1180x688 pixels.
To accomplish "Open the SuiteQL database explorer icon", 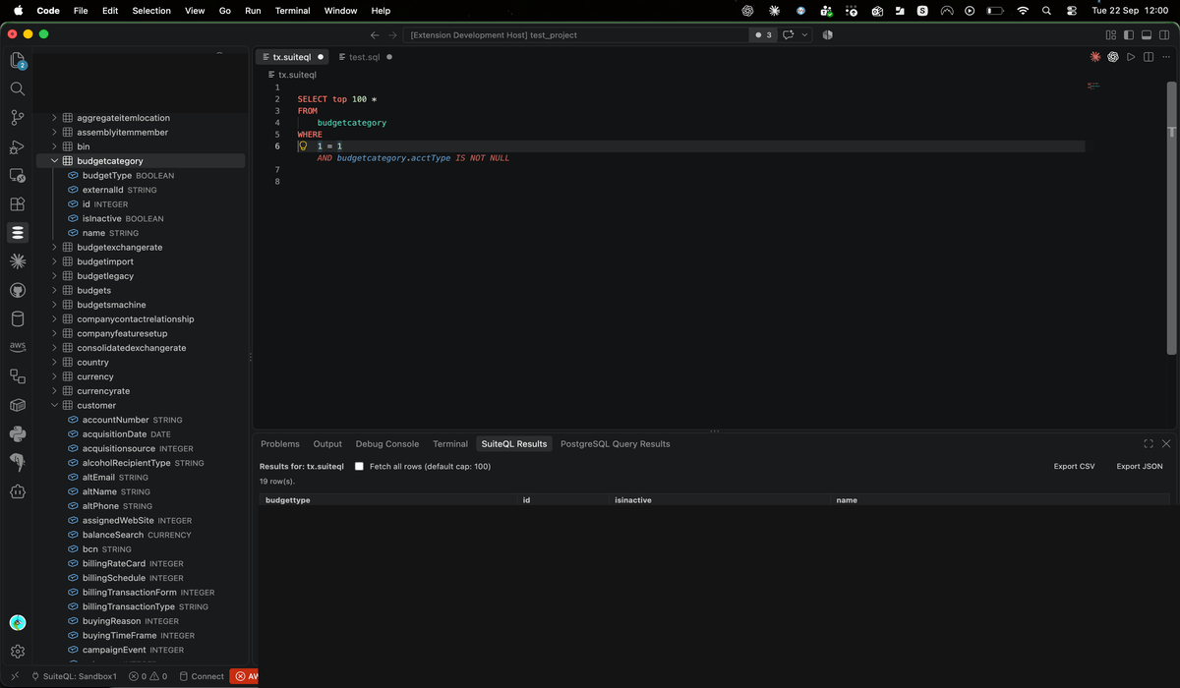I will tap(18, 233).
